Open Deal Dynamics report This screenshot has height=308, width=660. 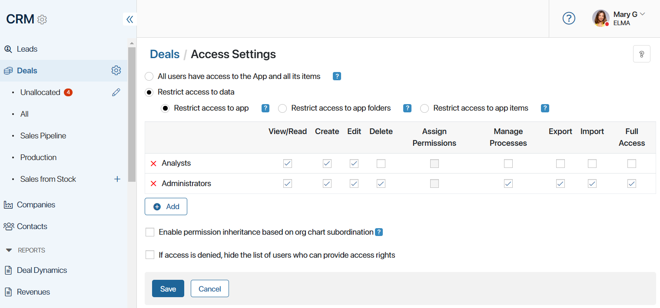(42, 270)
